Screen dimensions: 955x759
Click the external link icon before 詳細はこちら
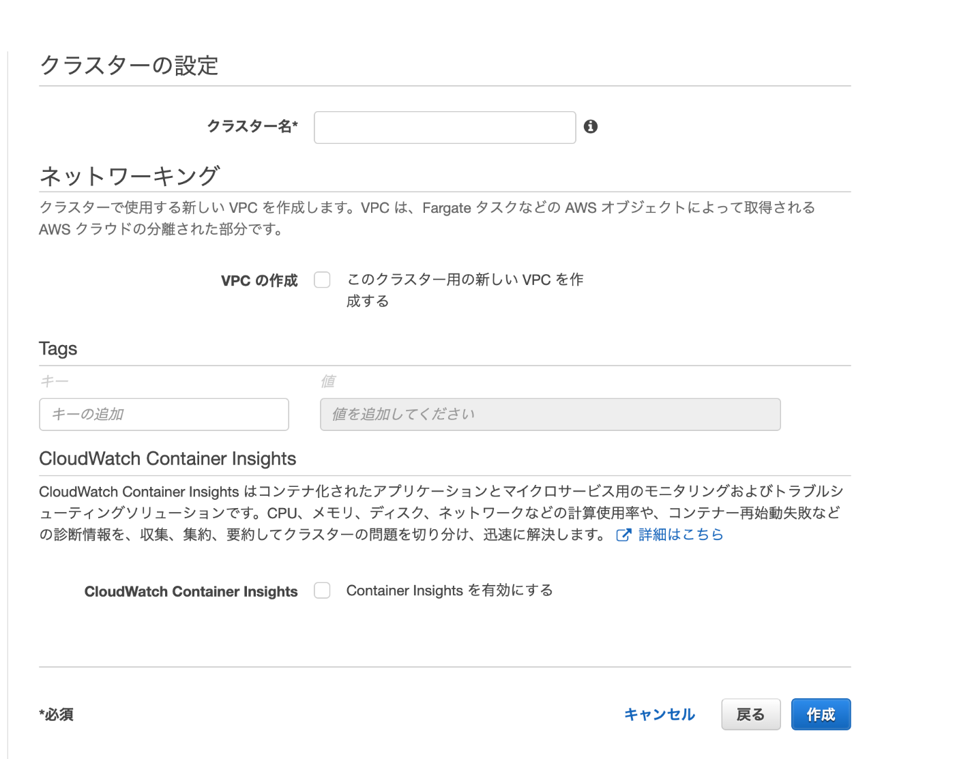tap(623, 535)
